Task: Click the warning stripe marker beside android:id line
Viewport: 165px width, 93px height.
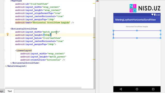Action: (94, 3)
